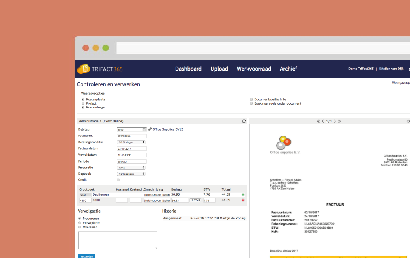Enable the Project checkbox
This screenshot has width=410, height=258.
83,103
